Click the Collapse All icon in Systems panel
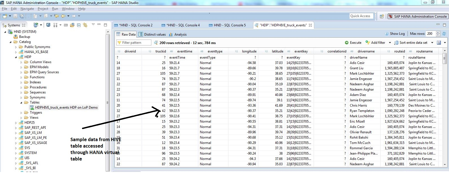 (79, 25)
